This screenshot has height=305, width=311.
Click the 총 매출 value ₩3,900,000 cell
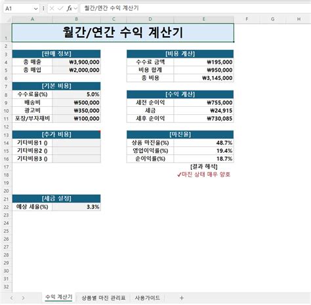tap(77, 62)
